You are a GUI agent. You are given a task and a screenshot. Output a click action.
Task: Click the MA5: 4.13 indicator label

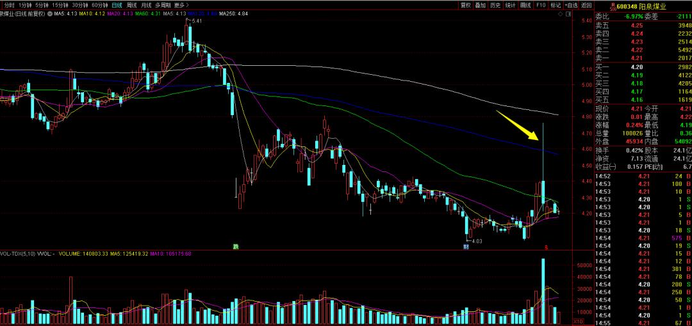pyautogui.click(x=65, y=14)
